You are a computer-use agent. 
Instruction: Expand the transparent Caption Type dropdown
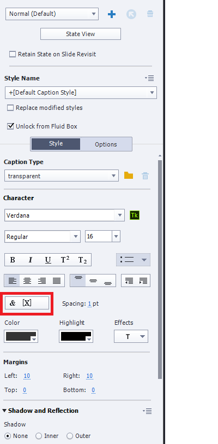61,176
